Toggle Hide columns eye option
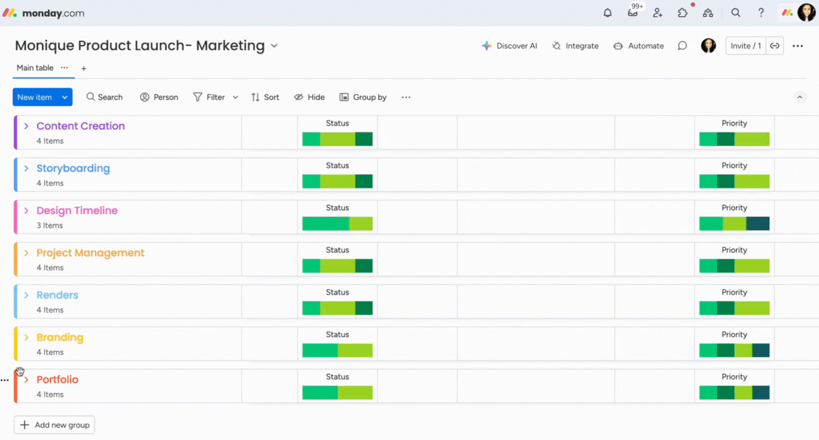Screen dimensions: 819x440 click(309, 97)
